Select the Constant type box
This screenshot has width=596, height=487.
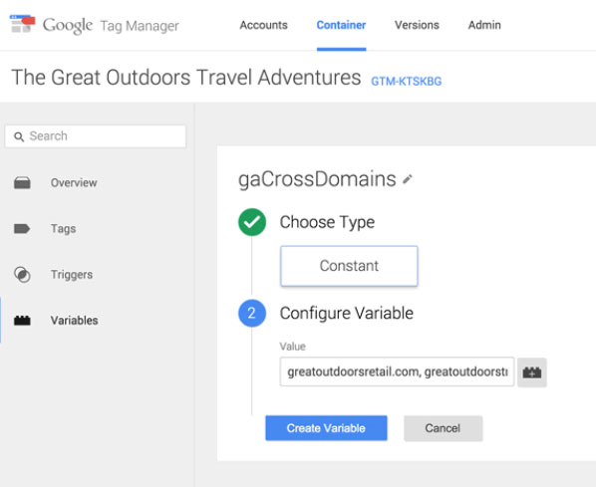(x=349, y=266)
